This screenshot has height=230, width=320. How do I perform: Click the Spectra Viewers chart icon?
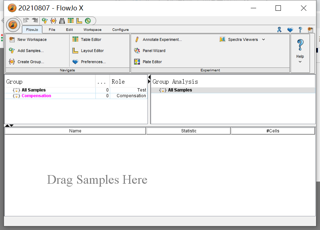(222, 39)
